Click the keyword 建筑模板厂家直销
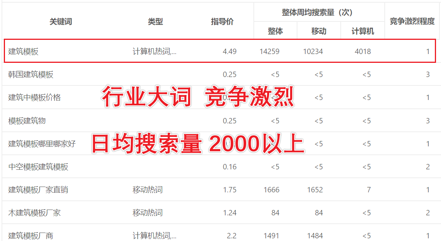This screenshot has width=441, height=241. pos(38,190)
